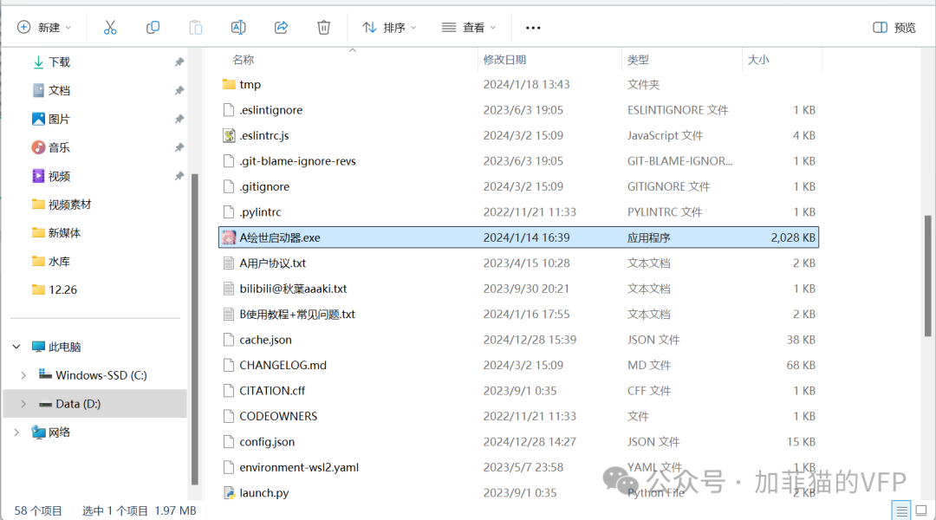Click the Cut scissors icon
Screen dimensions: 936x520
coord(110,28)
